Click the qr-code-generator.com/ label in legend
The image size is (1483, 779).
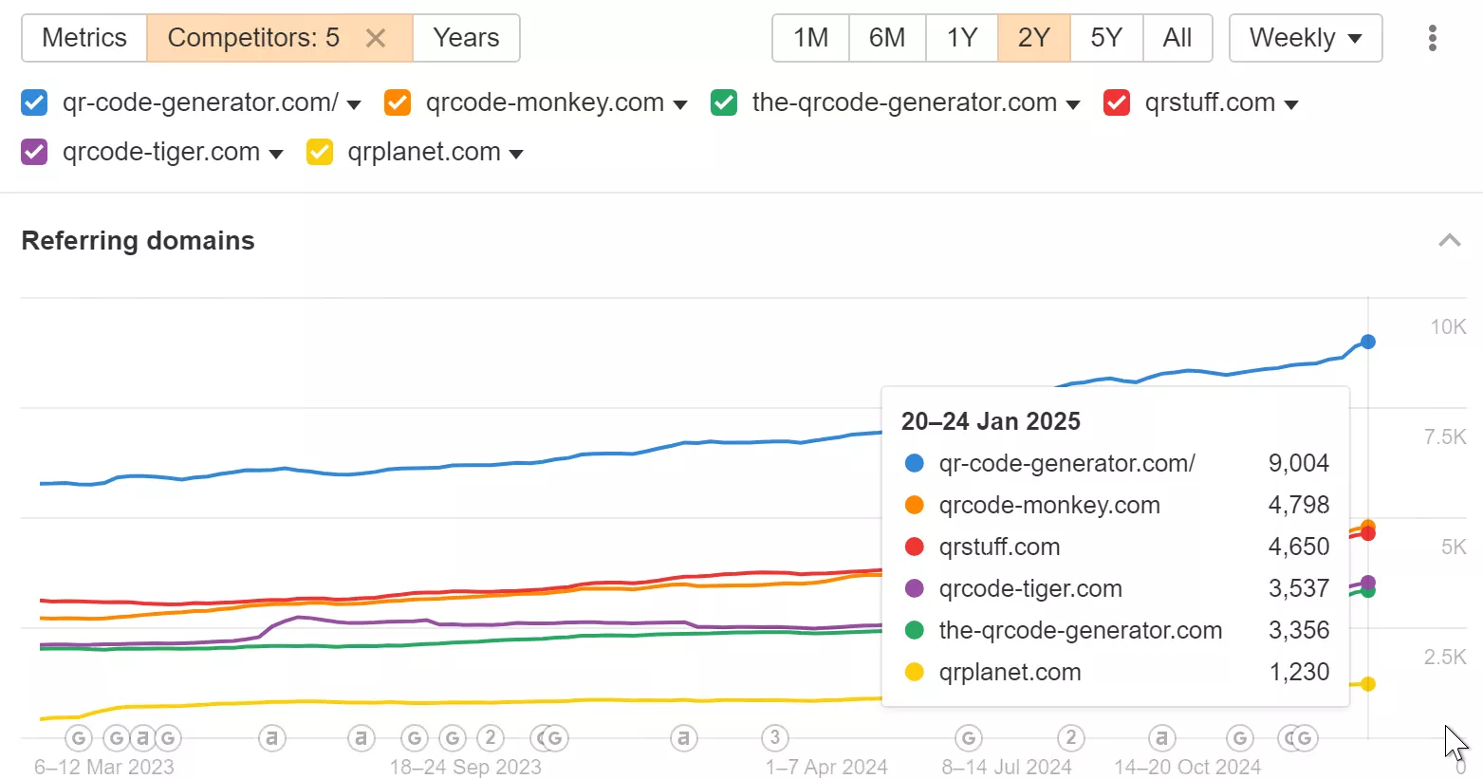click(200, 102)
